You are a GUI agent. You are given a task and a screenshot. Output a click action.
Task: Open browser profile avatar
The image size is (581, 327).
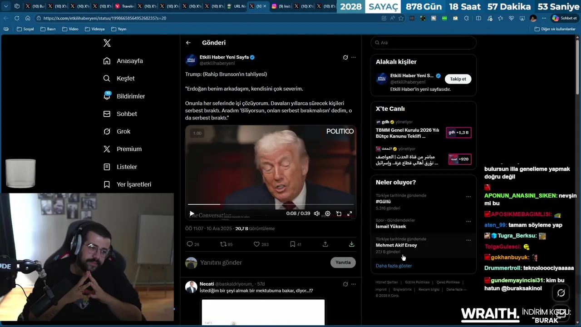(x=533, y=18)
